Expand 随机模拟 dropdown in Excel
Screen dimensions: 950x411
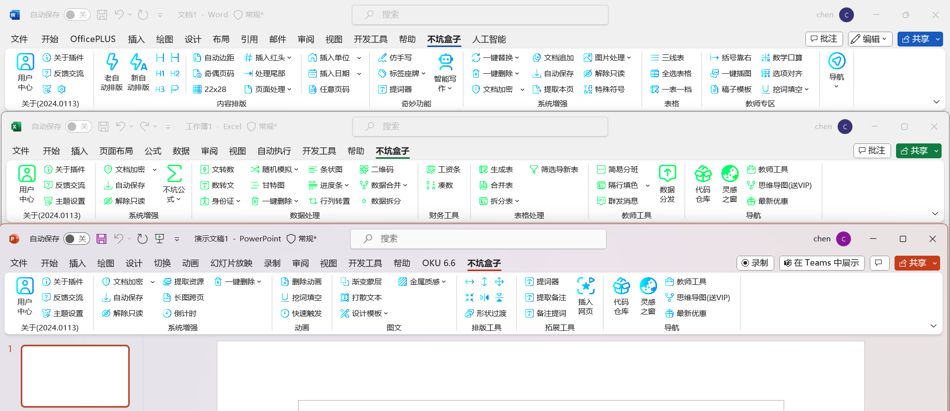[x=296, y=170]
